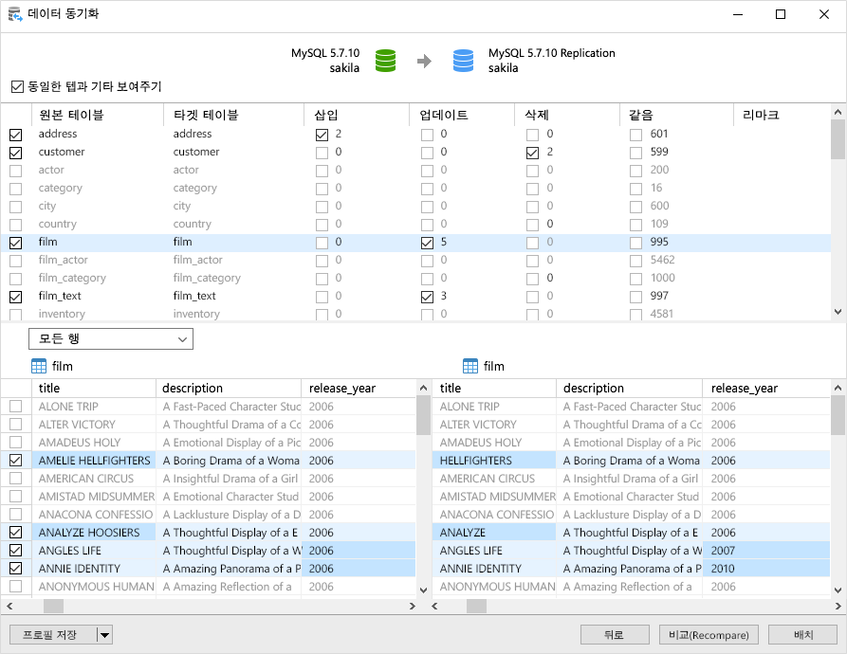Image resolution: width=847 pixels, height=654 pixels.
Task: Click the 배치 button
Action: (803, 634)
